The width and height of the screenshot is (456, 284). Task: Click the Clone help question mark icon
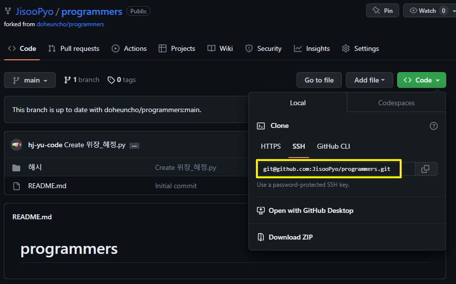[434, 126]
